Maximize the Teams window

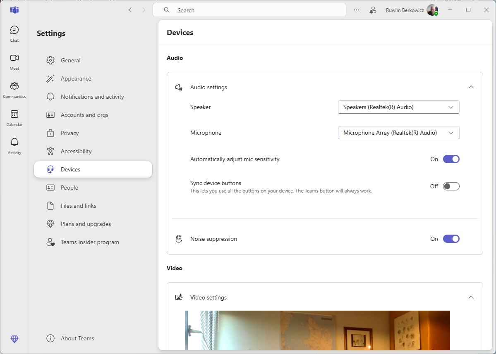468,10
